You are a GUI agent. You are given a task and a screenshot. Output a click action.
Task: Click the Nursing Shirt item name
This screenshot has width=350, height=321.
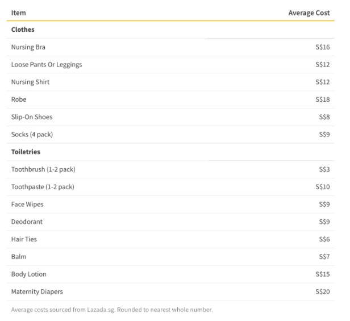[30, 82]
